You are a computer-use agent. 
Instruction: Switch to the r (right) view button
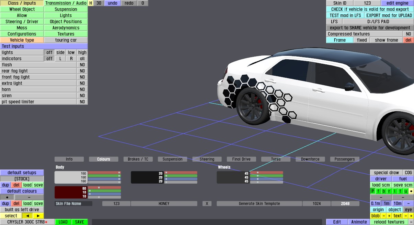point(389,191)
